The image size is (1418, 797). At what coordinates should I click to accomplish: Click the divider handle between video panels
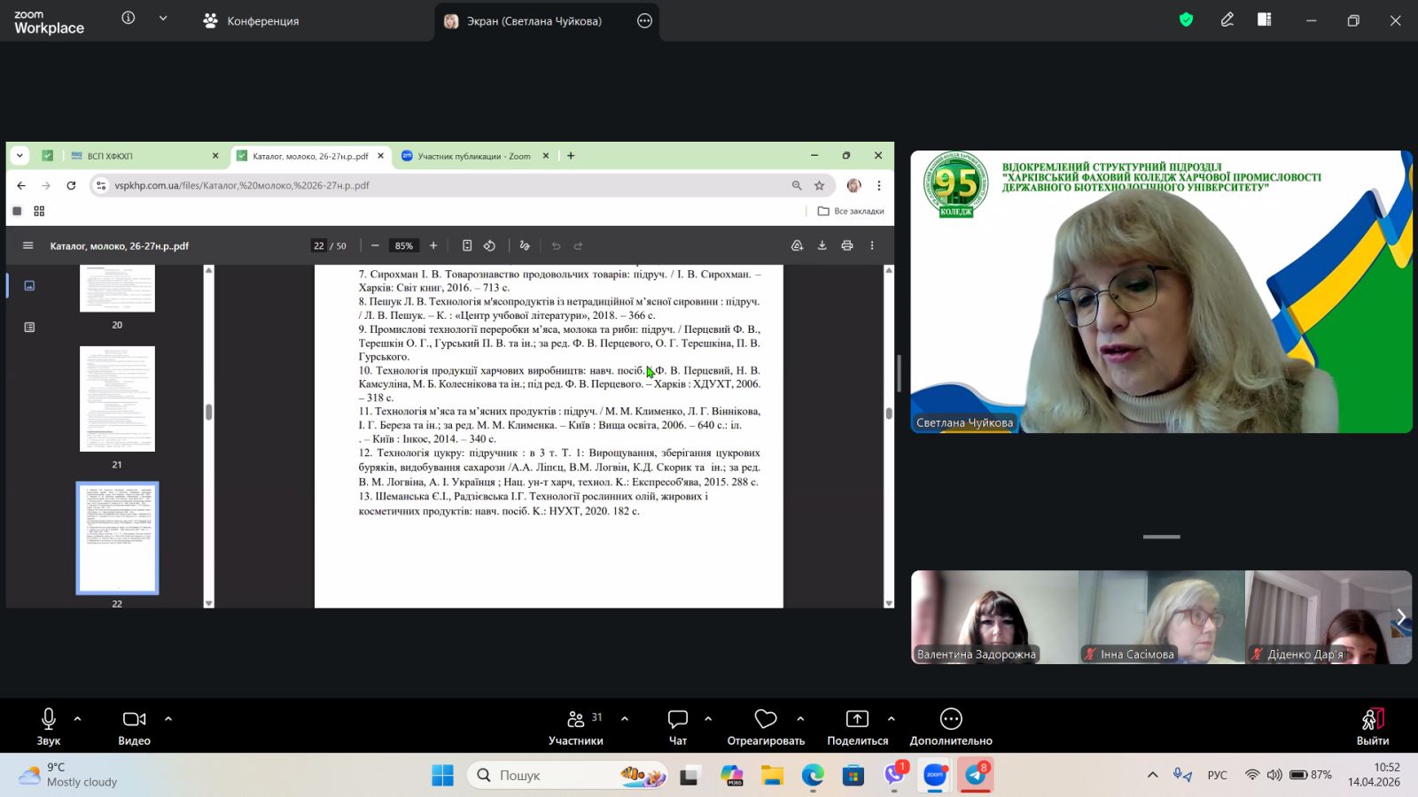[x=1161, y=537]
